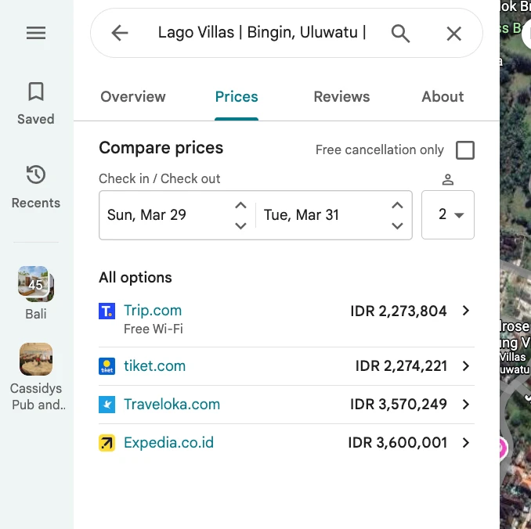This screenshot has width=531, height=529.
Task: Open Traveloka.com booking link
Action: pos(172,404)
